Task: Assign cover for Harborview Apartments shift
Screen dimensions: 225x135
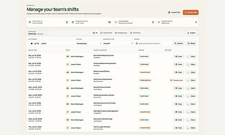Action: point(176,80)
